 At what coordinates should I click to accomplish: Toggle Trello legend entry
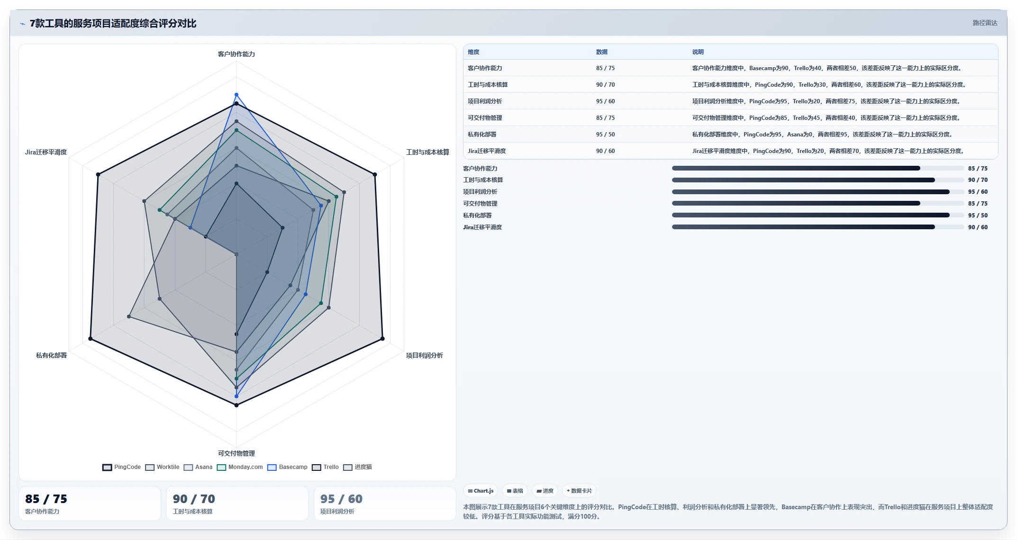[325, 467]
